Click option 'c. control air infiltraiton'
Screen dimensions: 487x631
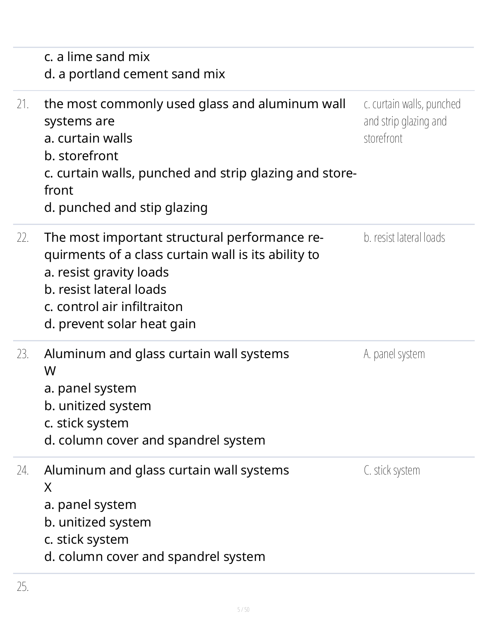click(x=113, y=307)
